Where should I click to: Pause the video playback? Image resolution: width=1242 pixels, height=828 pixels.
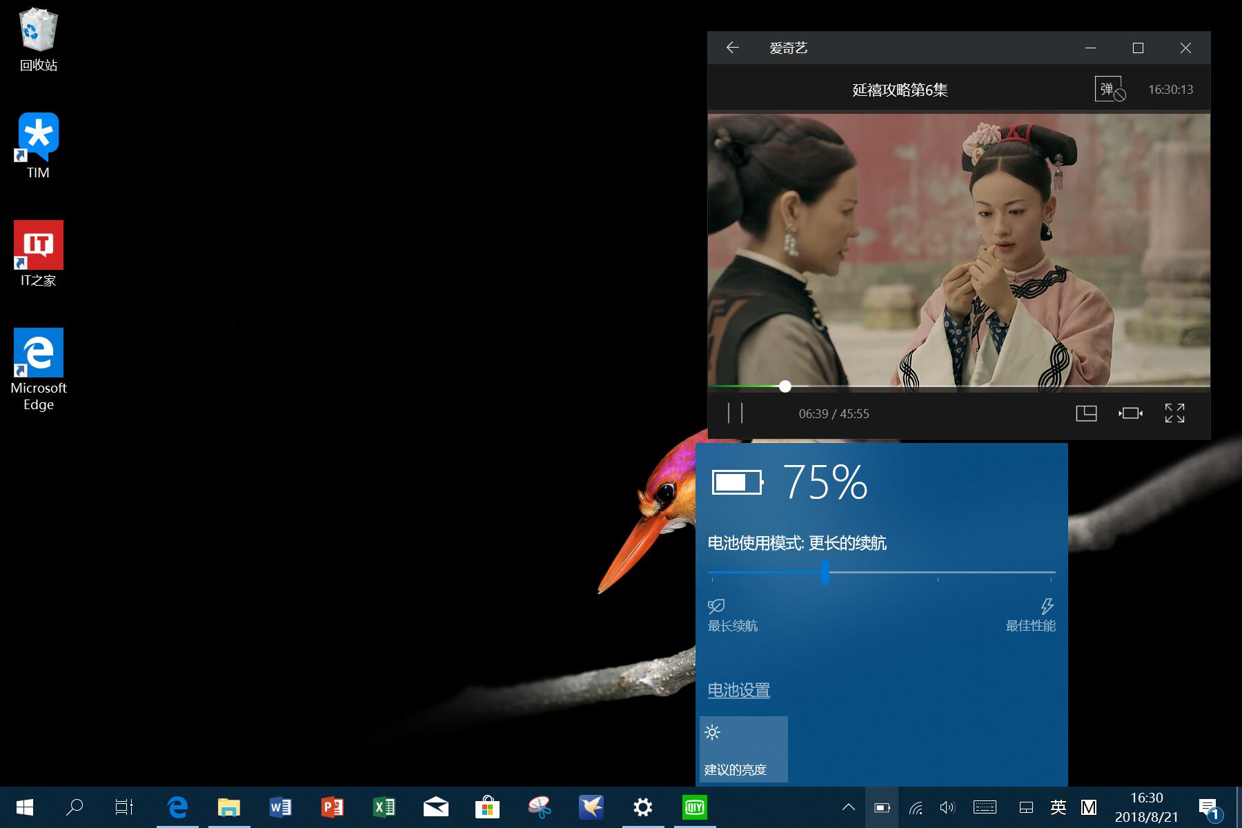pyautogui.click(x=736, y=413)
